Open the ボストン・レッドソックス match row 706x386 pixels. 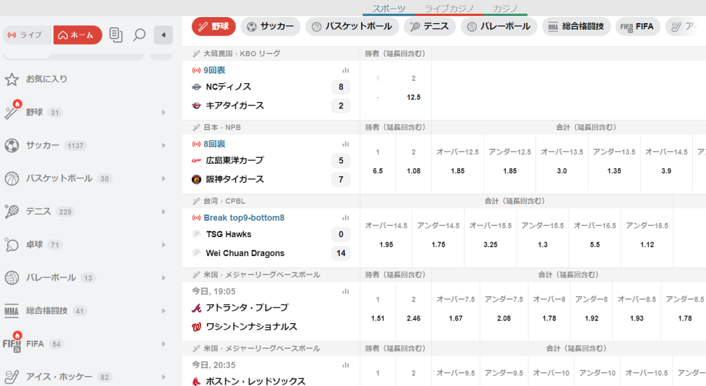tap(255, 380)
